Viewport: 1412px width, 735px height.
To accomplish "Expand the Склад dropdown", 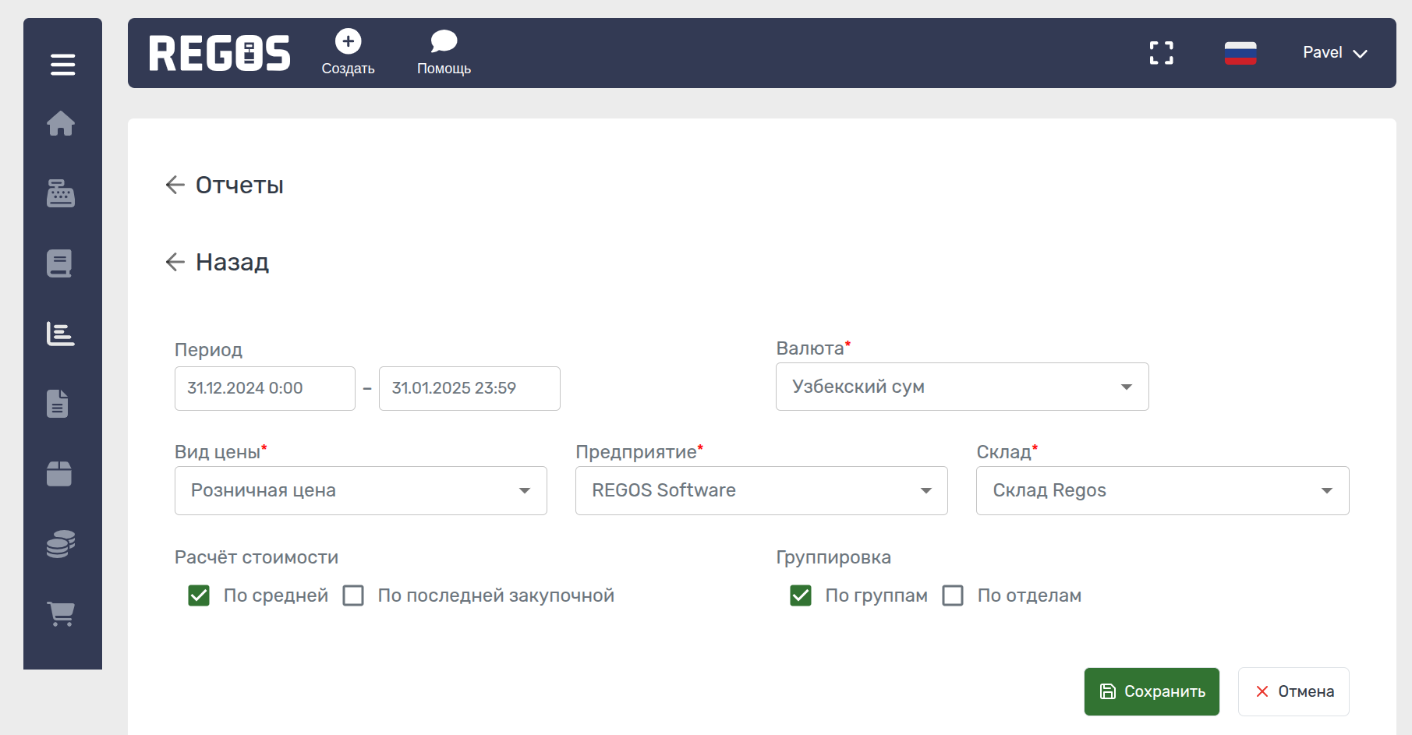I will pyautogui.click(x=1162, y=491).
